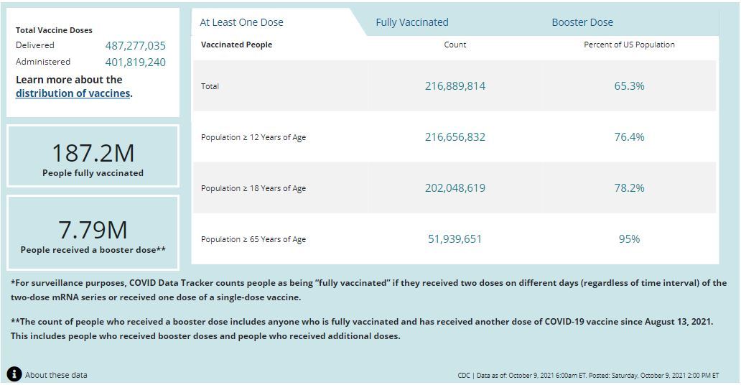Click the 95% value for ages 65+
Viewport: 741px width, 385px height.
coord(629,239)
